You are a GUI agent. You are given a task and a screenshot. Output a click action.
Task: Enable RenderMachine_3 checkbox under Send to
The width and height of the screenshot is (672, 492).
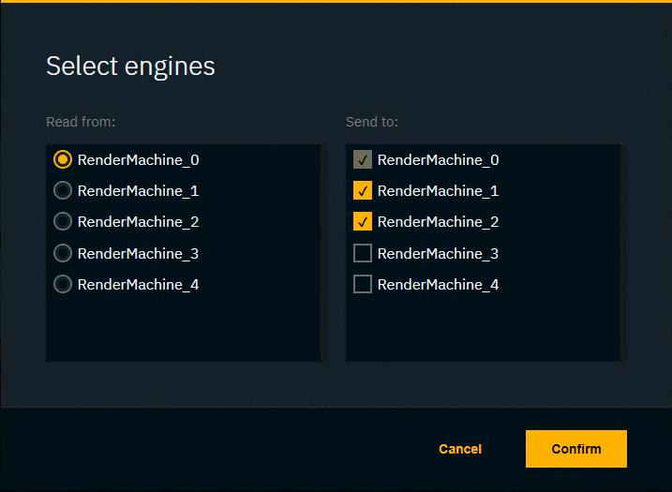[x=363, y=253]
